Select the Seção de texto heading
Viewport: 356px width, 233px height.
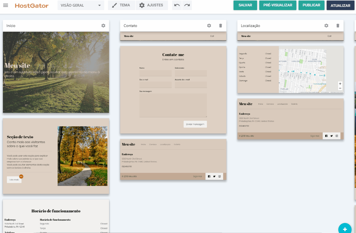20,137
